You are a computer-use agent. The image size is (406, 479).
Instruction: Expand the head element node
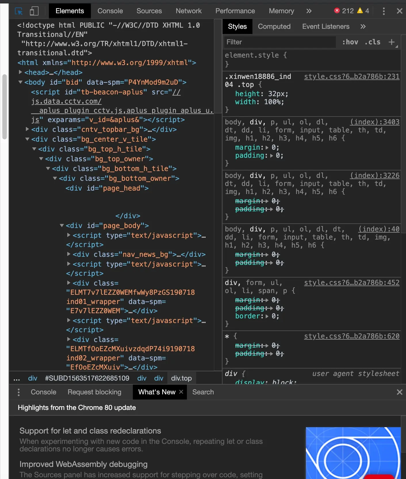(20, 72)
